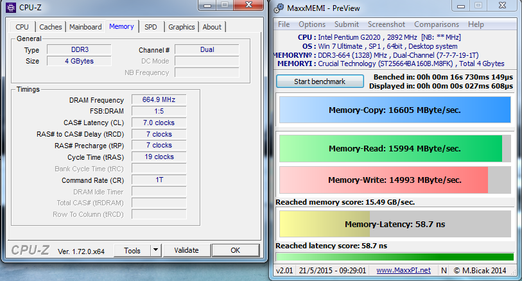Click the green progress bar at bottom of MaxxMEMI

pos(395,257)
